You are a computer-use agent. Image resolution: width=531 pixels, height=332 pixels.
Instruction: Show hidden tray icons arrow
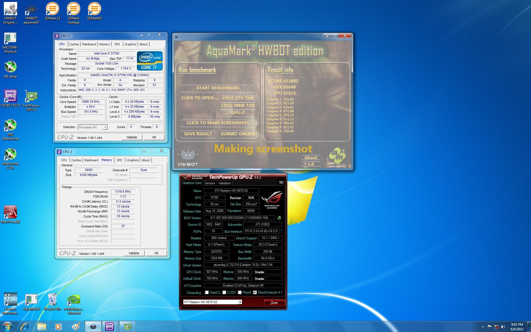pyautogui.click(x=483, y=327)
